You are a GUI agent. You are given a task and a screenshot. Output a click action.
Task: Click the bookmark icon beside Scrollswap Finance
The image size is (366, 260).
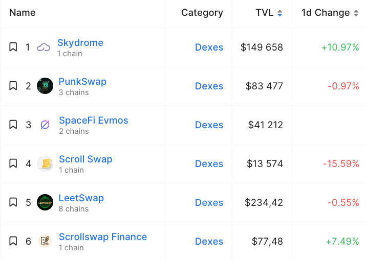13,241
